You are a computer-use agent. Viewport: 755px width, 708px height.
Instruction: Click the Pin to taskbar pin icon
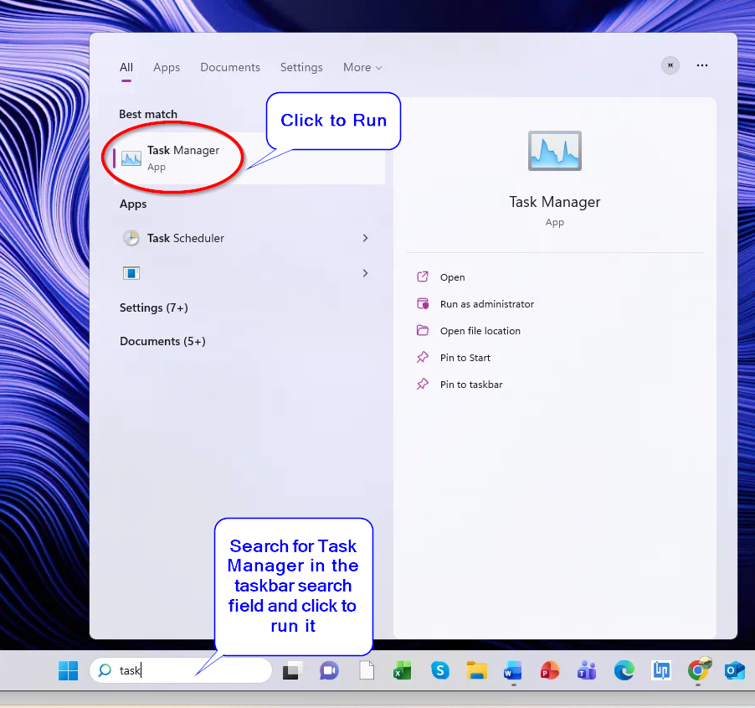tap(422, 384)
